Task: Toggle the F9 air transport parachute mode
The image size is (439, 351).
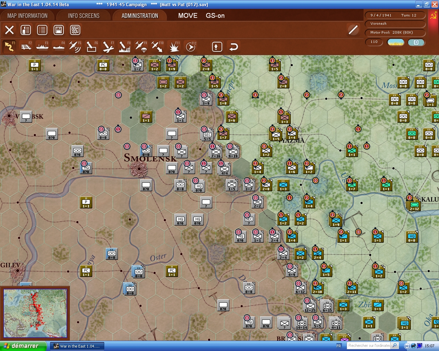Action: [x=141, y=47]
